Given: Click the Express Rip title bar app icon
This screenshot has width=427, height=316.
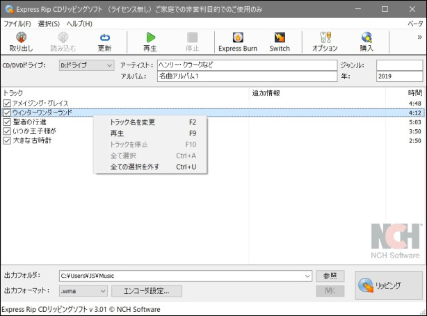Looking at the screenshot, I should pos(9,9).
